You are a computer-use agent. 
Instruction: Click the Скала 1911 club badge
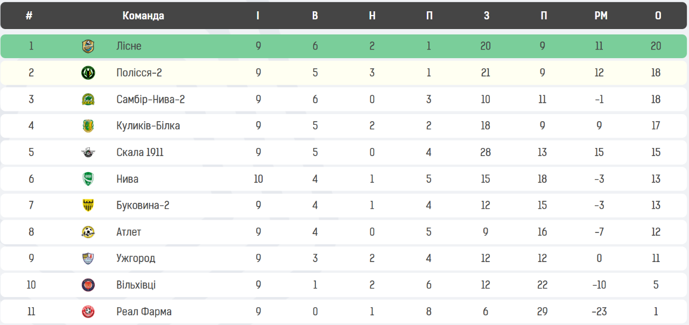(x=88, y=152)
